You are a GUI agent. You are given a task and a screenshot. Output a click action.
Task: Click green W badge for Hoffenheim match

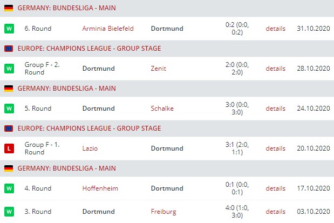tap(9, 188)
